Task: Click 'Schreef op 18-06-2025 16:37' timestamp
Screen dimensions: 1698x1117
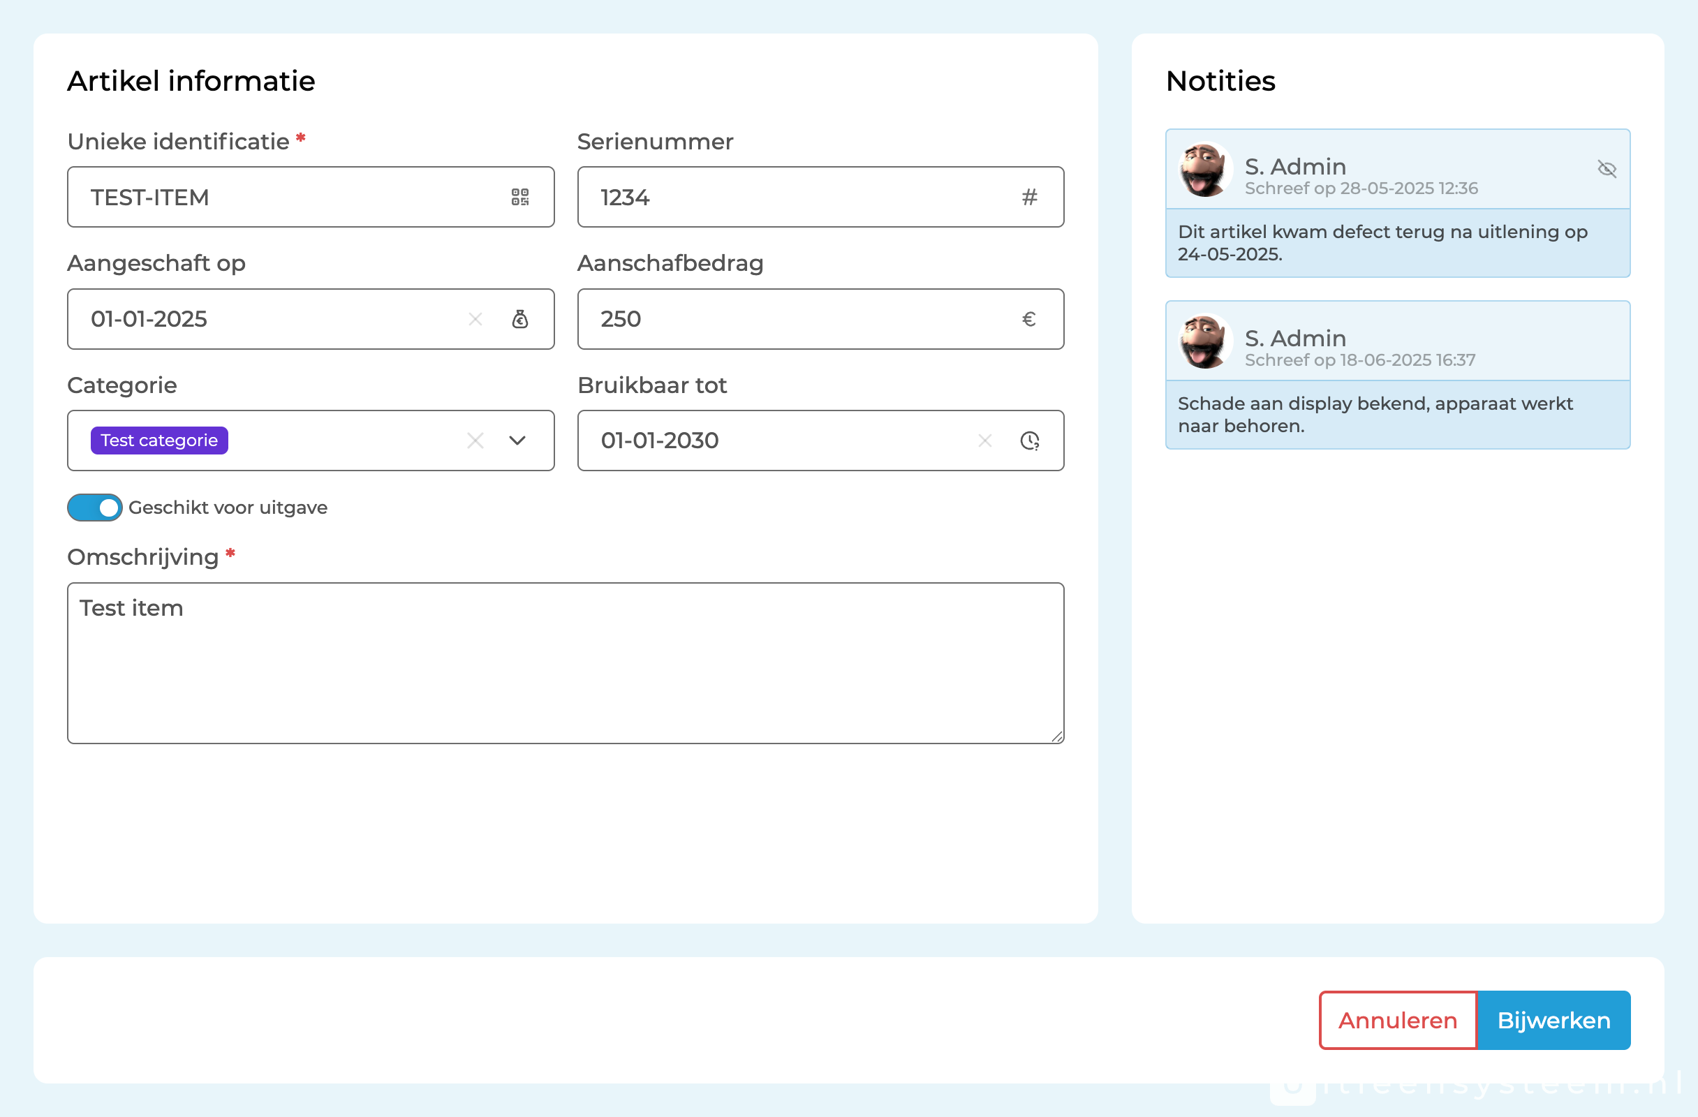Action: (x=1360, y=360)
